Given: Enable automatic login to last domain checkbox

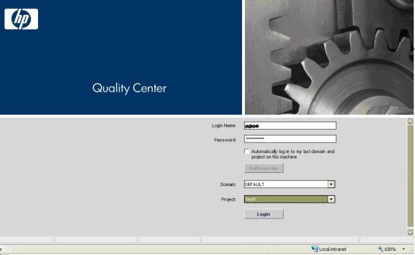Looking at the screenshot, I should [247, 152].
